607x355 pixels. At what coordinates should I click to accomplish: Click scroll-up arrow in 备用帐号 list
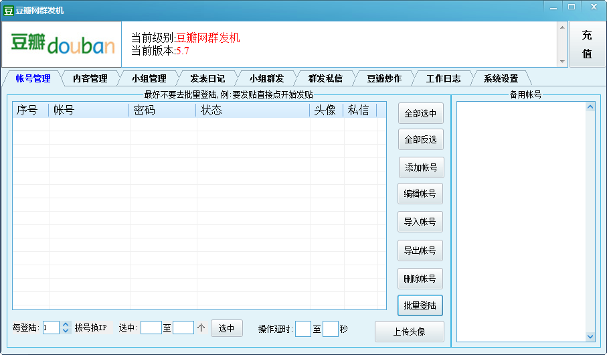click(x=590, y=106)
